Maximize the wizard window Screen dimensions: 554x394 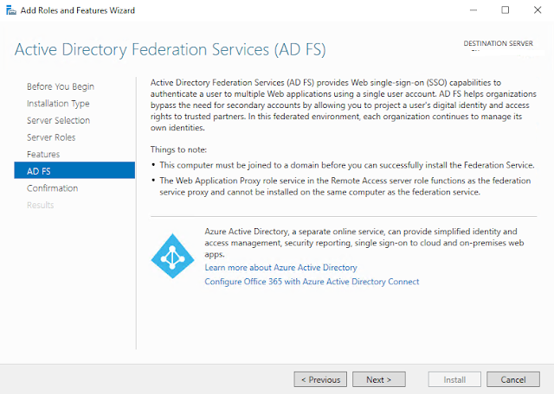click(x=506, y=10)
